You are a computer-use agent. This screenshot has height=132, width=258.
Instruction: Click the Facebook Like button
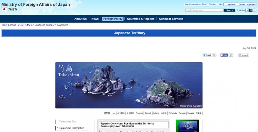(224, 55)
